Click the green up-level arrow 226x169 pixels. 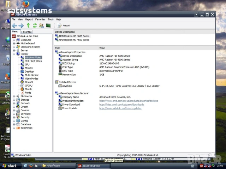[28, 26]
